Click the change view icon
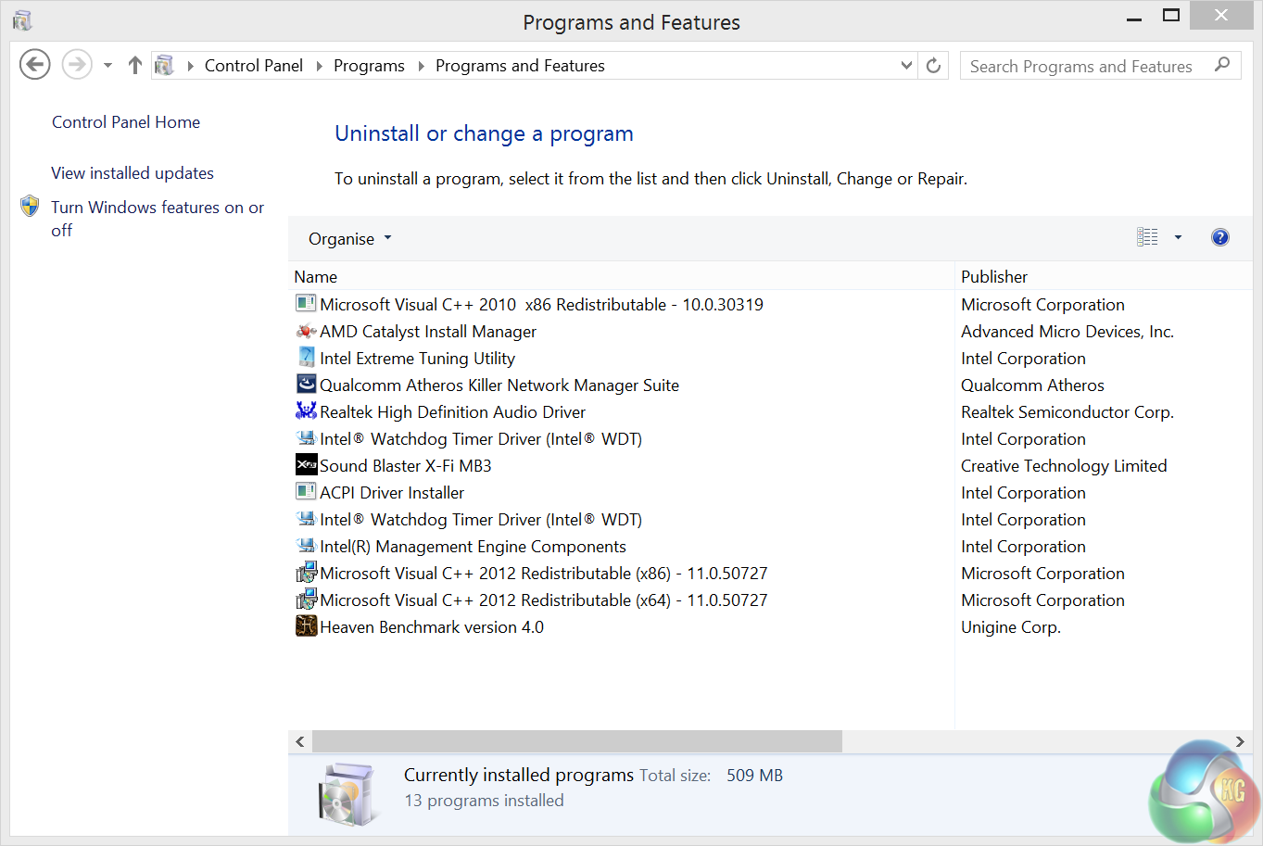Screen dimensions: 1263x846 (x=1147, y=237)
